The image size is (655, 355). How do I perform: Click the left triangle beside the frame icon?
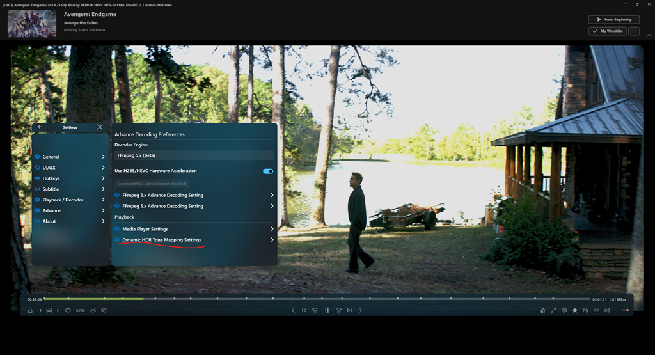click(x=40, y=310)
